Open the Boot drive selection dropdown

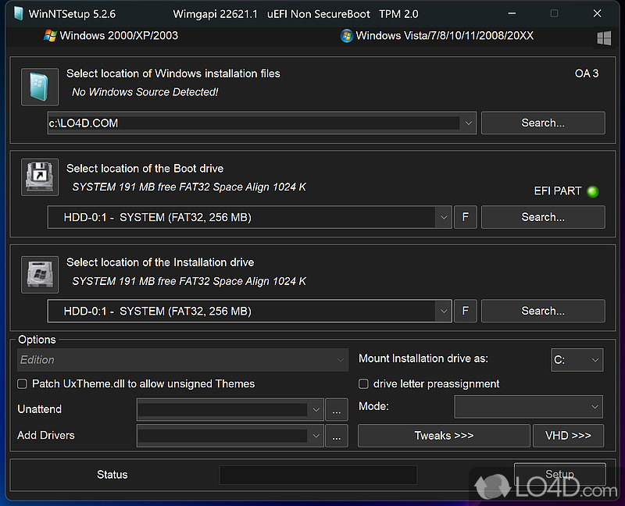[x=443, y=217]
